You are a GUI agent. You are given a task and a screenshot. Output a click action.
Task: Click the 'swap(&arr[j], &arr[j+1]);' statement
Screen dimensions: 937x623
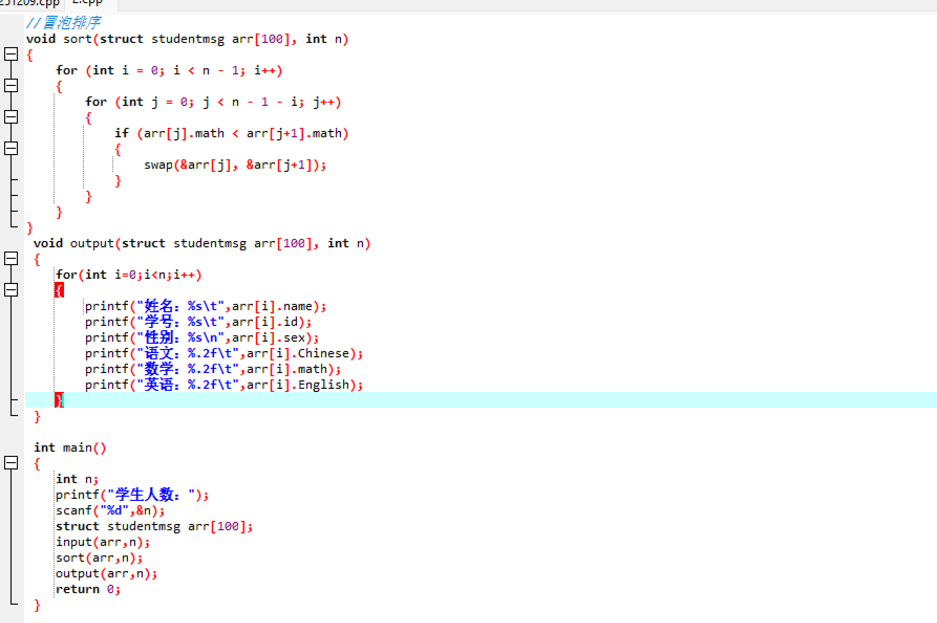pyautogui.click(x=235, y=165)
